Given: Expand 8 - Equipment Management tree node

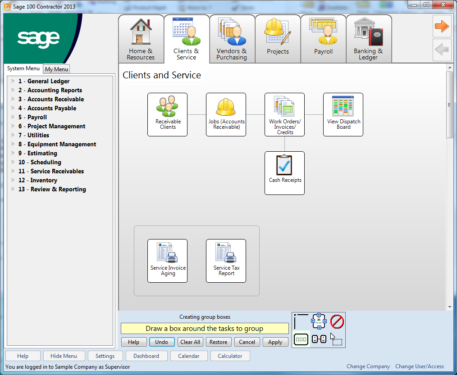Looking at the screenshot, I should 13,144.
